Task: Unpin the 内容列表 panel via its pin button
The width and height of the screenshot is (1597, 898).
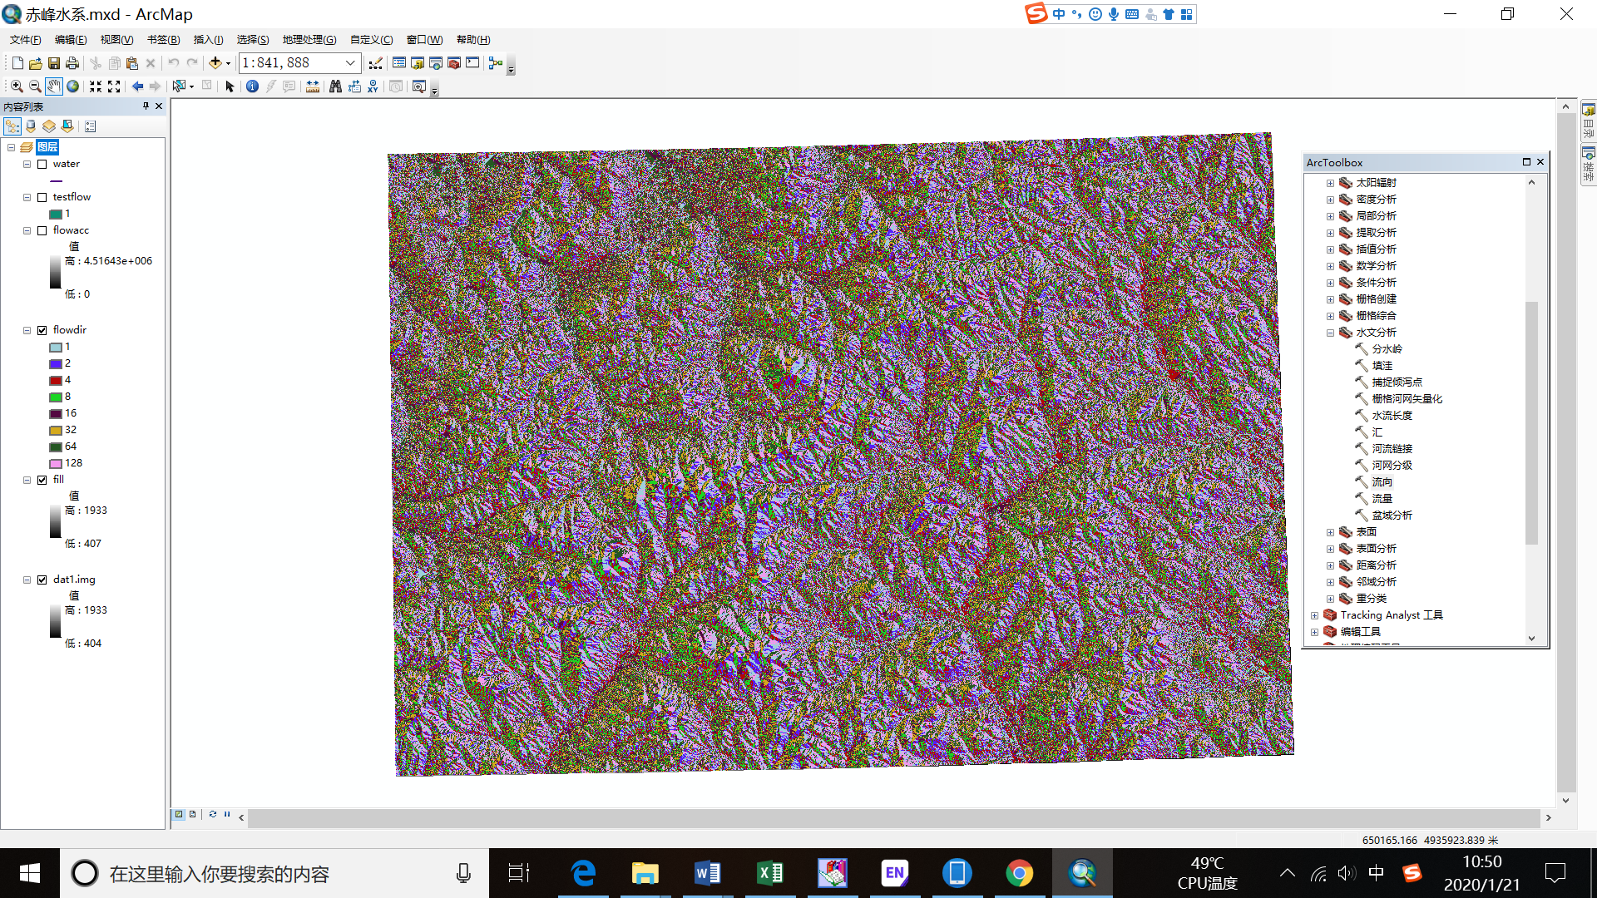Action: [x=146, y=106]
